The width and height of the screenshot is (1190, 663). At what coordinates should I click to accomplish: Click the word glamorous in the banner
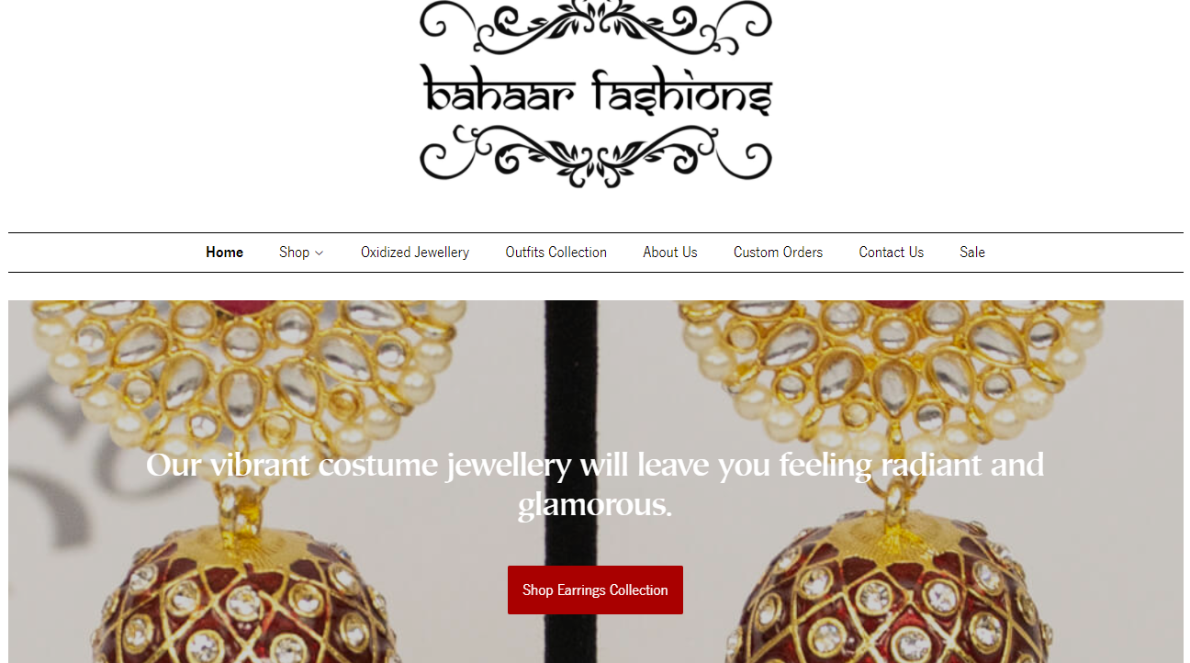point(594,505)
